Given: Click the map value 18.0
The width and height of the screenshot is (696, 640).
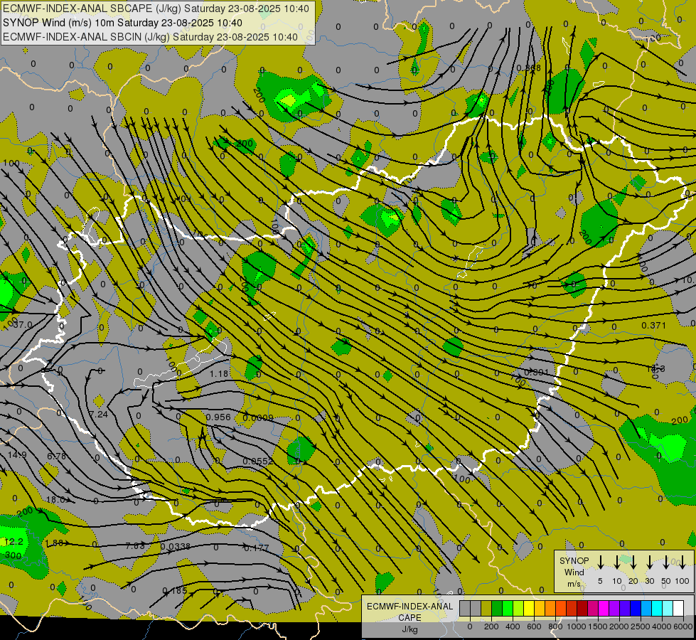Looking at the screenshot, I should [x=56, y=500].
